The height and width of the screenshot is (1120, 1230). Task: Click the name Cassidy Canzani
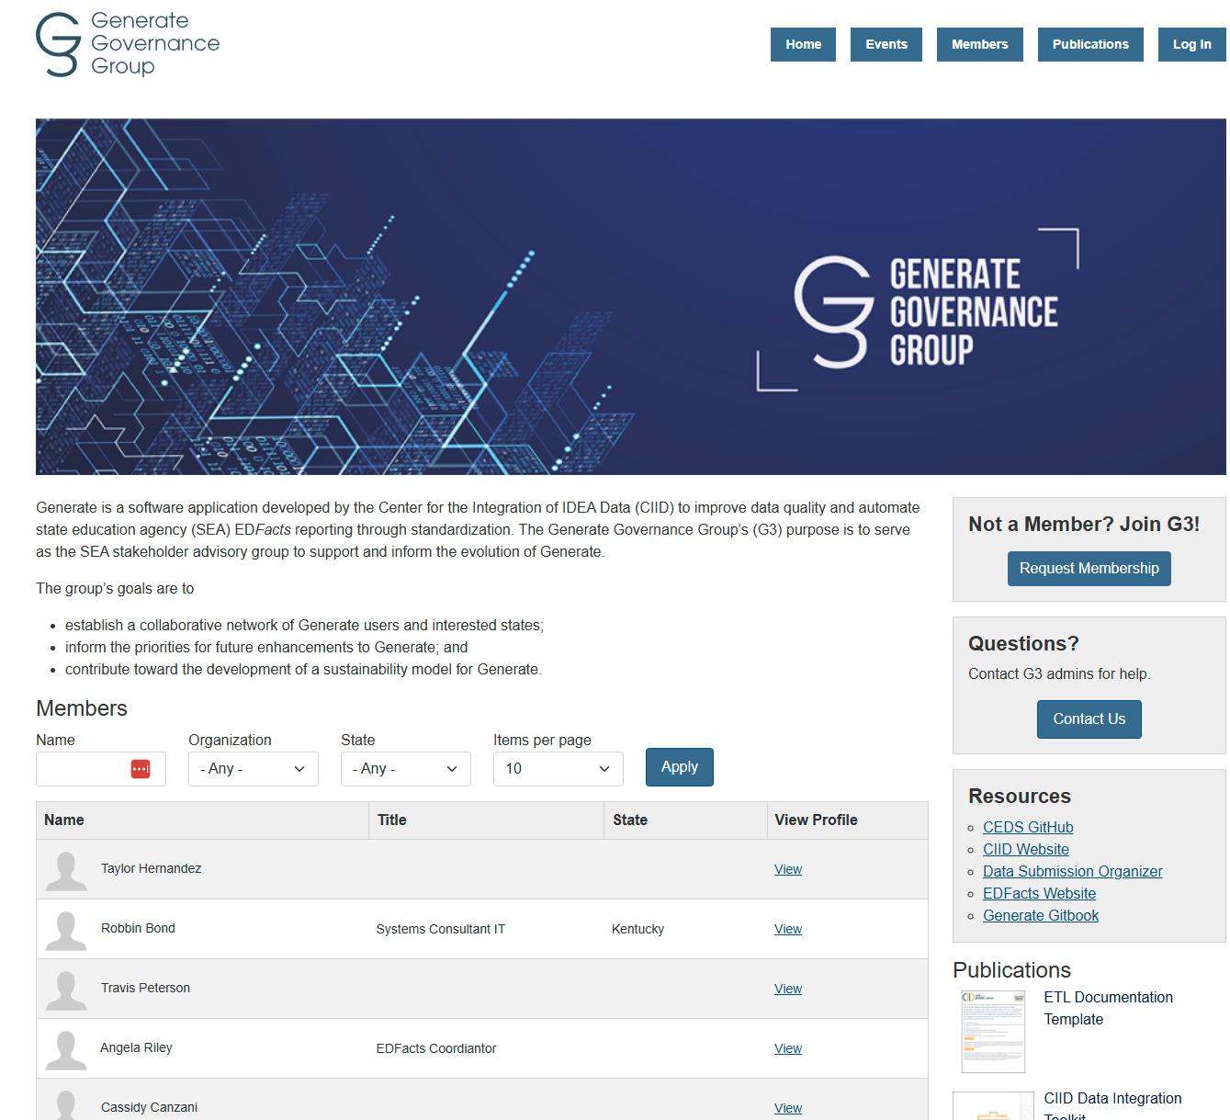(x=149, y=1107)
